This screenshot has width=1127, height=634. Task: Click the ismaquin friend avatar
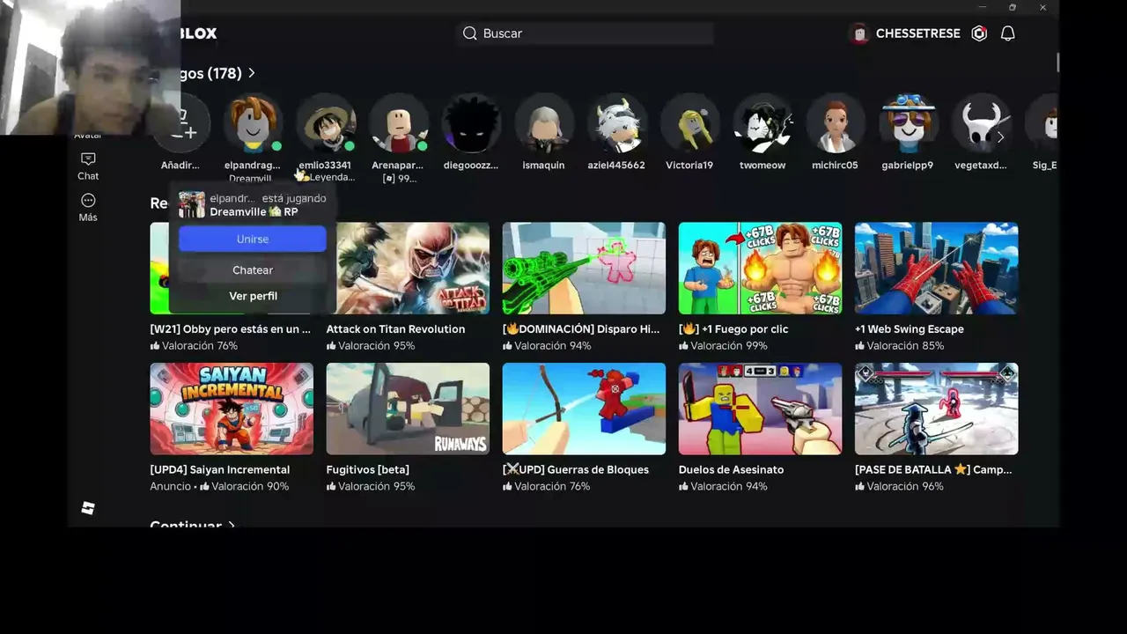click(544, 123)
